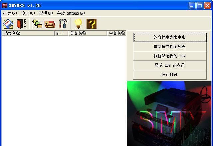The width and height of the screenshot is (213, 146).
Task: Sort by the 中文名称 column header
Action: click(x=117, y=33)
